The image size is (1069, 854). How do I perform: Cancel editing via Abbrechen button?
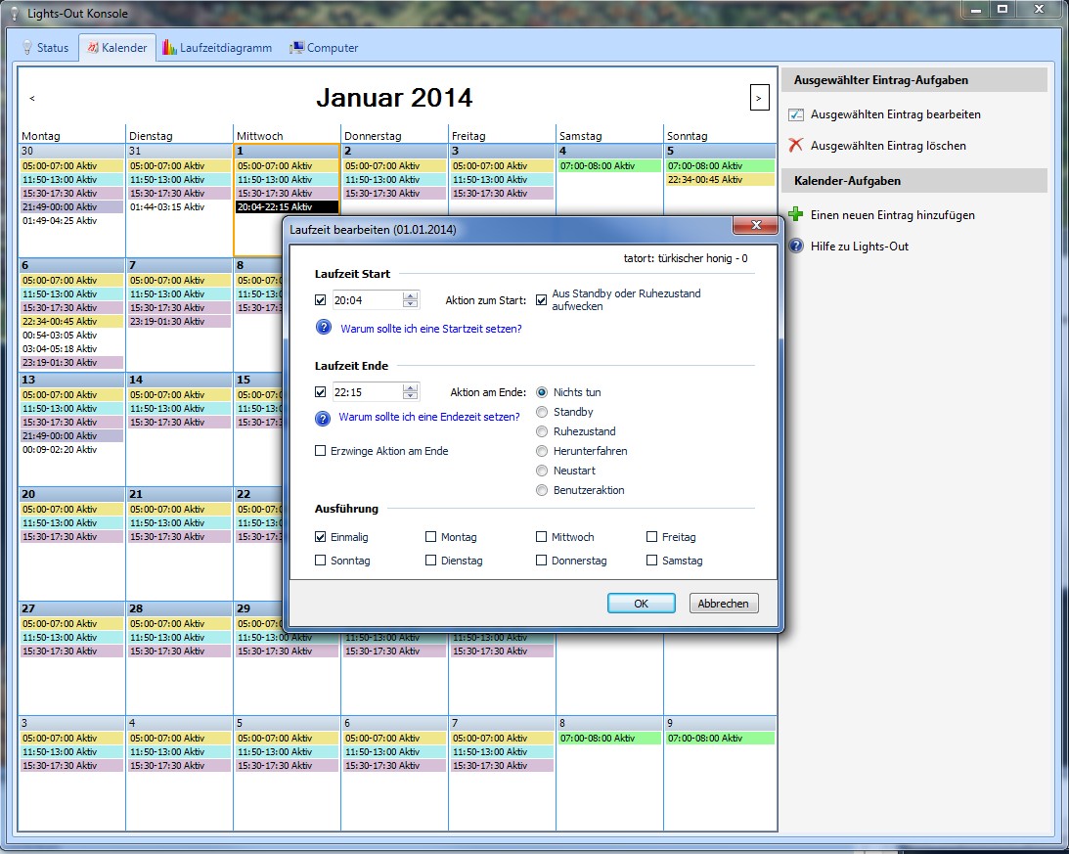pos(723,603)
